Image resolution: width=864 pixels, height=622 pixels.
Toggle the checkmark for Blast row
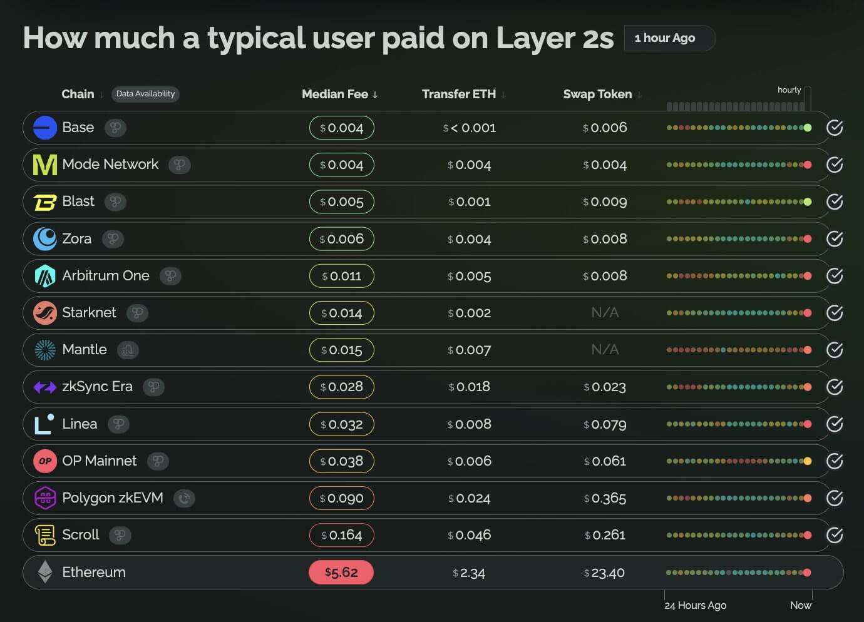pyautogui.click(x=835, y=201)
